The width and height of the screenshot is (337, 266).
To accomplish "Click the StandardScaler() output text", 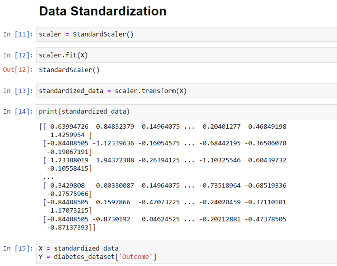I will click(69, 70).
